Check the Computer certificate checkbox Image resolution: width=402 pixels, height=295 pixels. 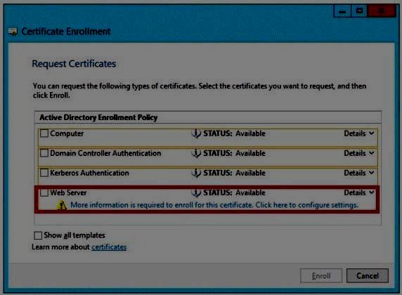pyautogui.click(x=44, y=133)
